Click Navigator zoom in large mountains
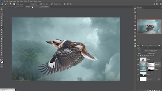 159,45
